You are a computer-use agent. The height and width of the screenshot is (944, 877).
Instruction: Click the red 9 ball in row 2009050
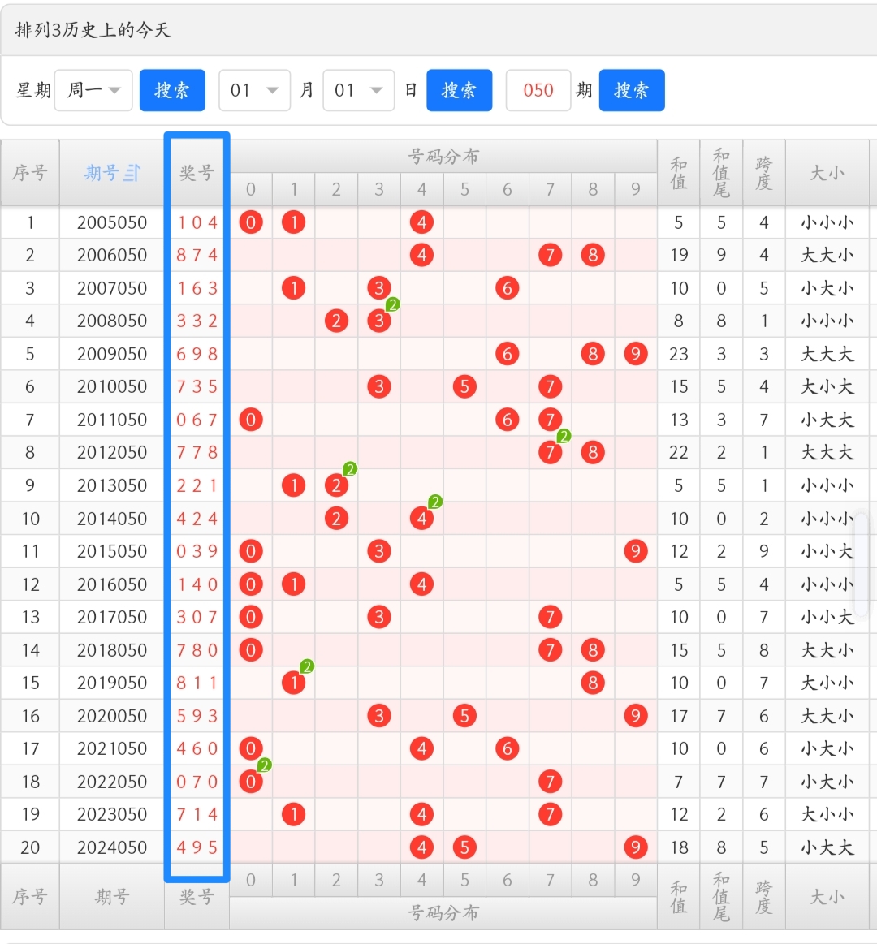(636, 354)
